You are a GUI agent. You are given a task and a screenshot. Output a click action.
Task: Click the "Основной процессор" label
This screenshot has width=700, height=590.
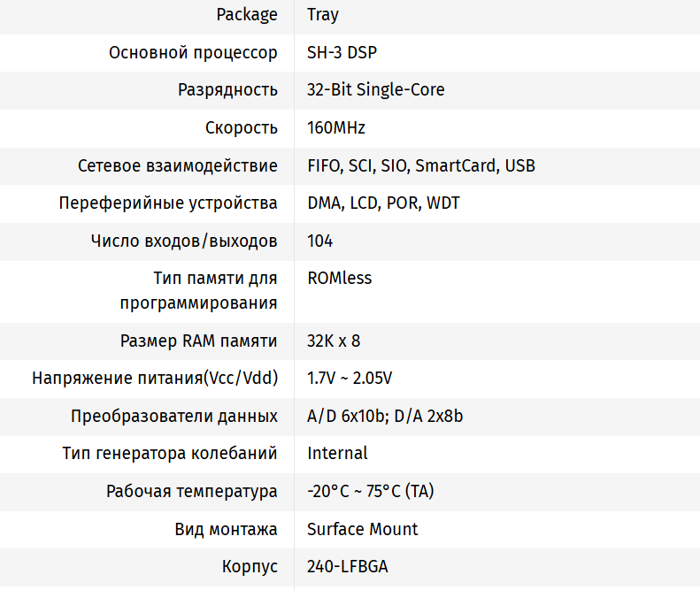(x=193, y=53)
